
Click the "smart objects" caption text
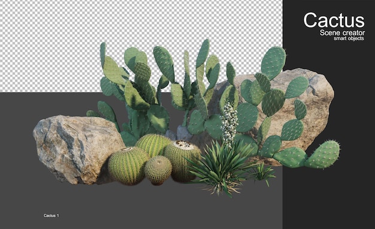click(349, 38)
